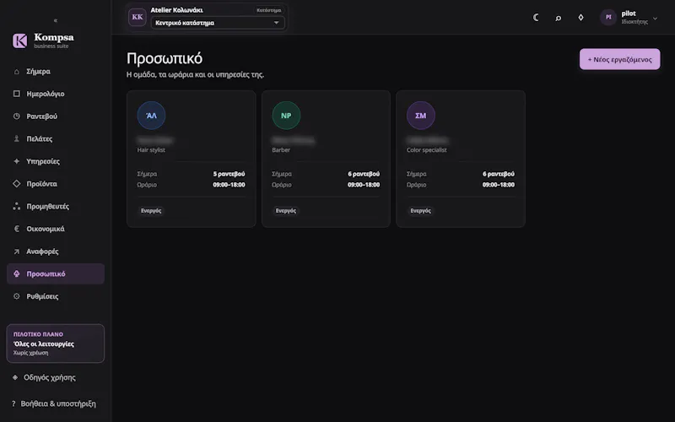Viewport: 675px width, 422px height.
Task: Click 09:00–18:00 hours on Barber card
Action: point(364,185)
